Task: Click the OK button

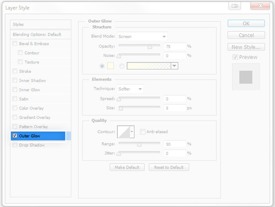Action: point(246,23)
